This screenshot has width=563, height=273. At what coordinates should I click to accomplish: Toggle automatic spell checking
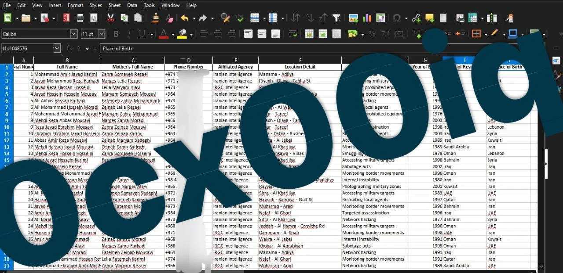tap(240, 18)
